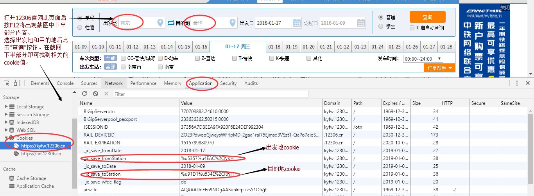Clear all cookies with the block icon

[95, 94]
